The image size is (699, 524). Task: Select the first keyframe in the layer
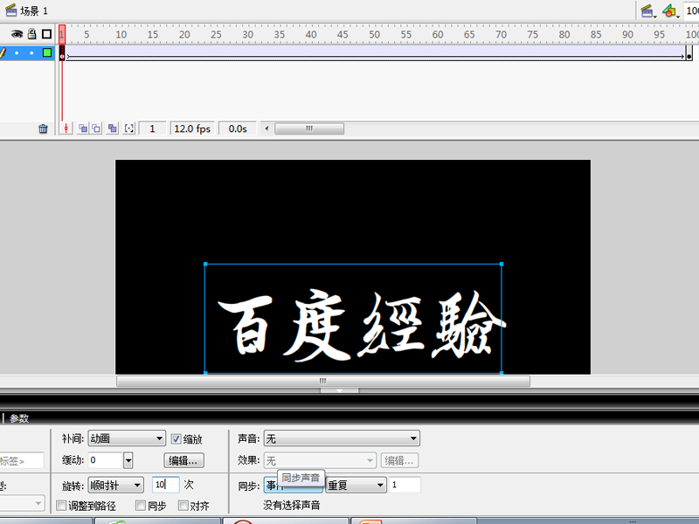click(x=62, y=53)
